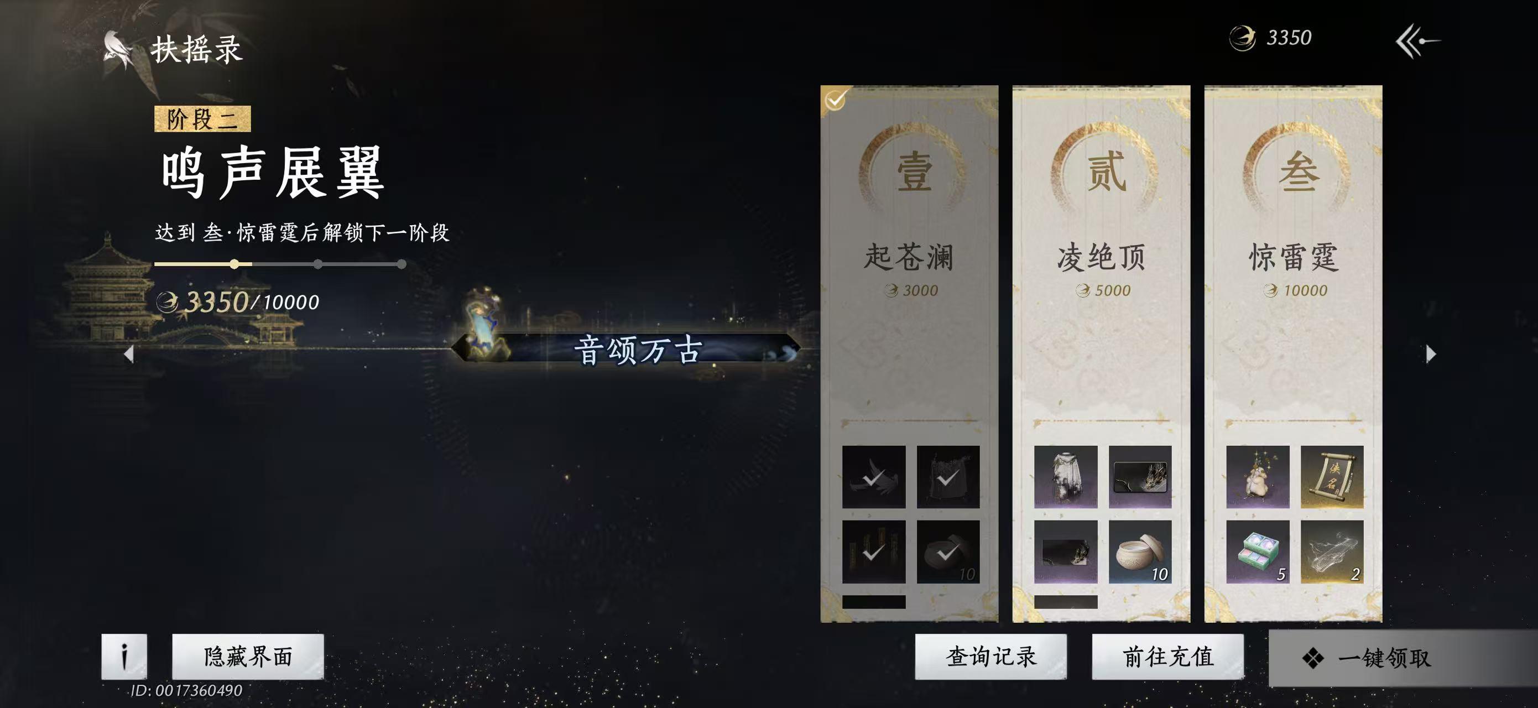1538x708 pixels.
Task: Select the 侠名 scroll reward in 惊雷霆
Action: [x=1332, y=477]
